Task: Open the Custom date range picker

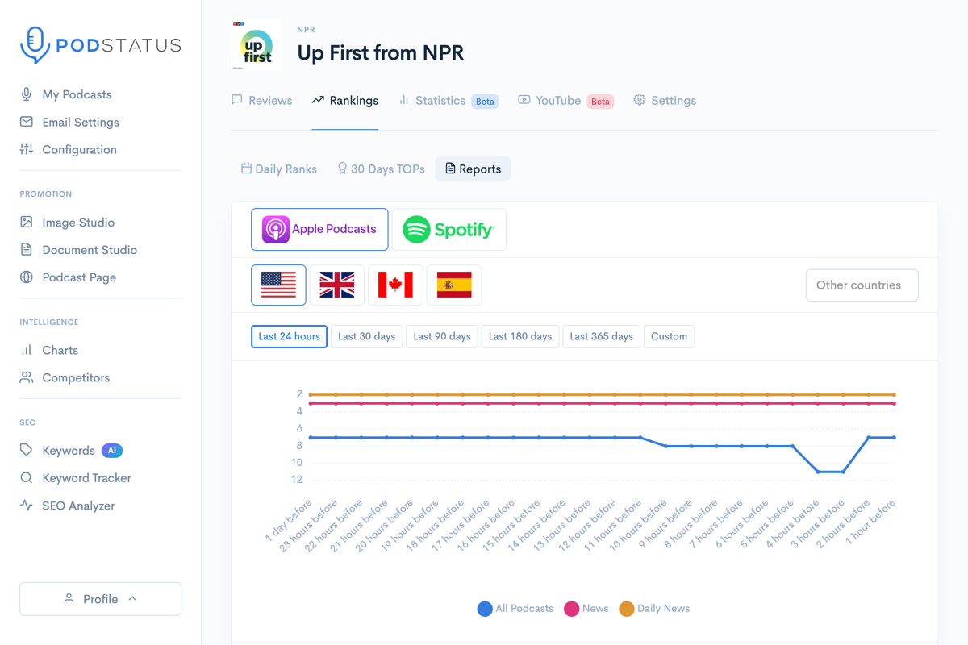Action: 669,336
